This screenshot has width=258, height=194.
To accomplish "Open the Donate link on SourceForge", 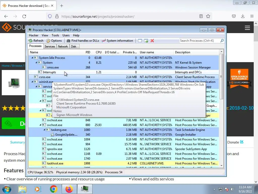I will [235, 142].
